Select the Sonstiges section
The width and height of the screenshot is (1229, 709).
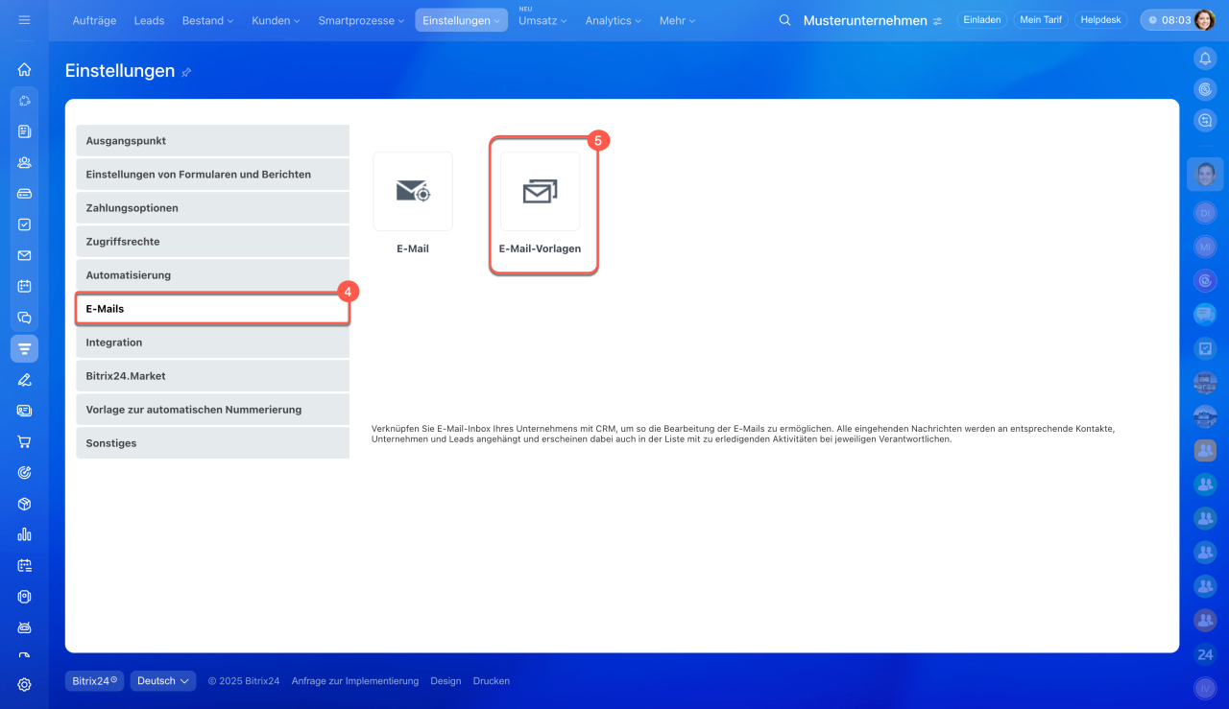click(213, 443)
